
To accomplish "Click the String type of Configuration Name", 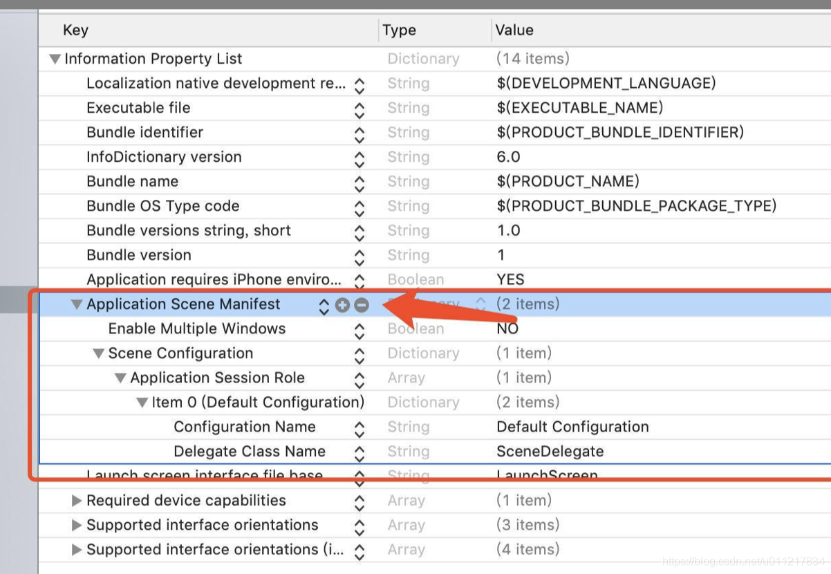I will [x=408, y=427].
